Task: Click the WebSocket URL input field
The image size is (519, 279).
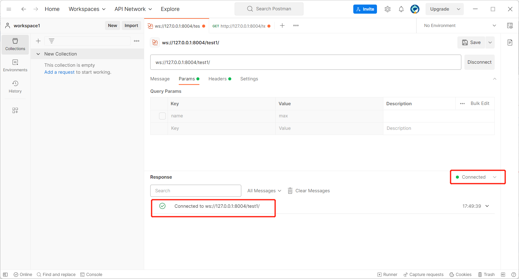Action: (306, 62)
